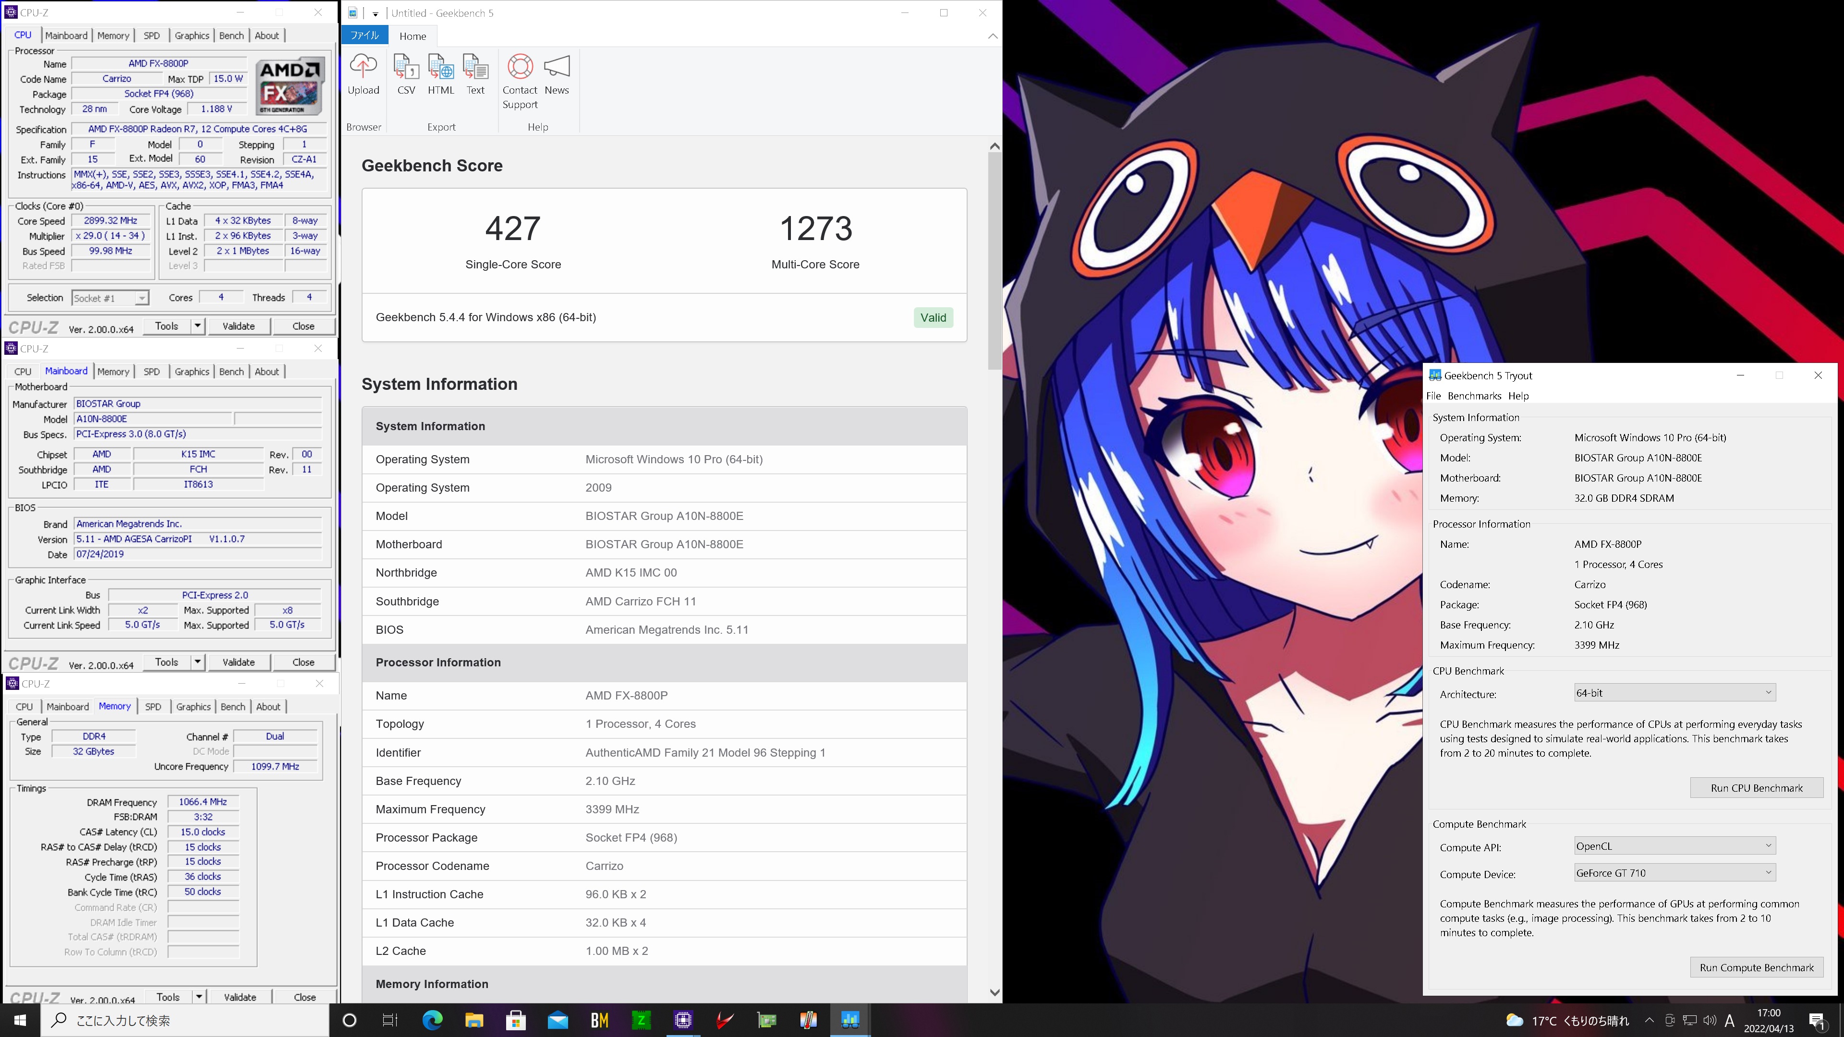Expand Tools dropdown arrow in top CPU-Z window
Screen dimensions: 1844x1037
click(x=197, y=326)
